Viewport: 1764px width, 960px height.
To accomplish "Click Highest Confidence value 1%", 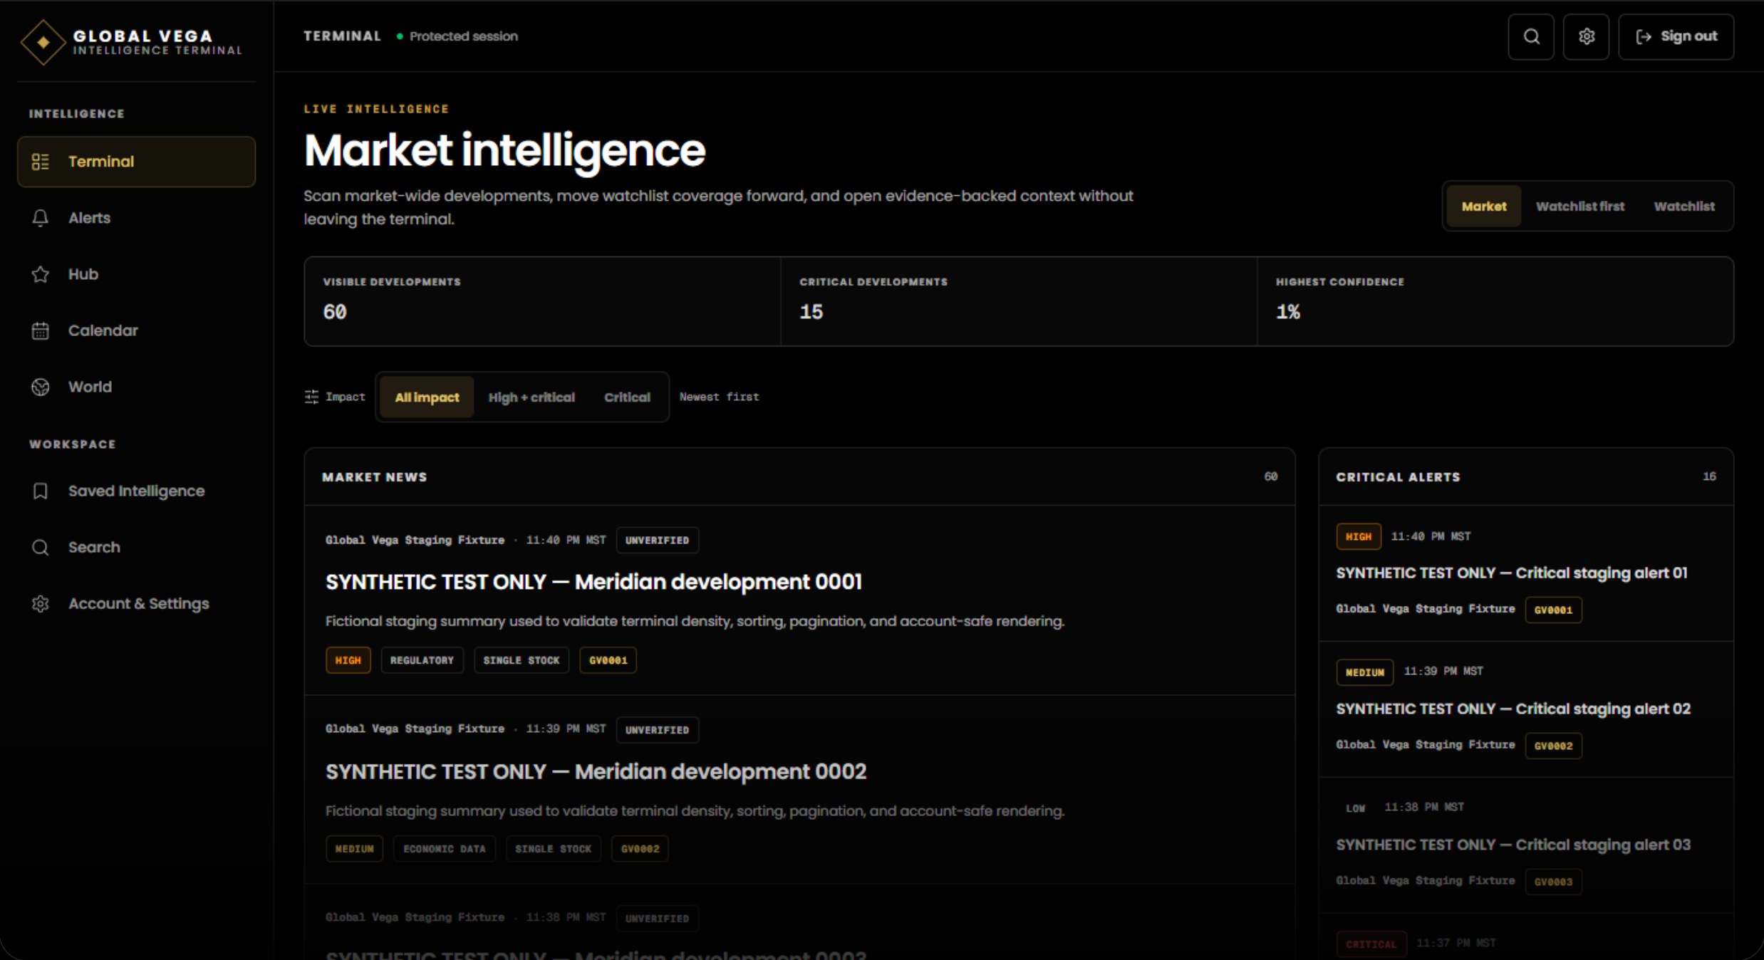I will click(x=1287, y=312).
